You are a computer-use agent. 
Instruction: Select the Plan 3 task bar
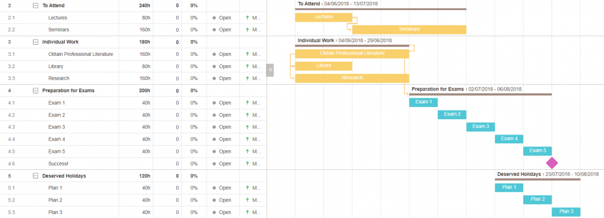[566, 212]
